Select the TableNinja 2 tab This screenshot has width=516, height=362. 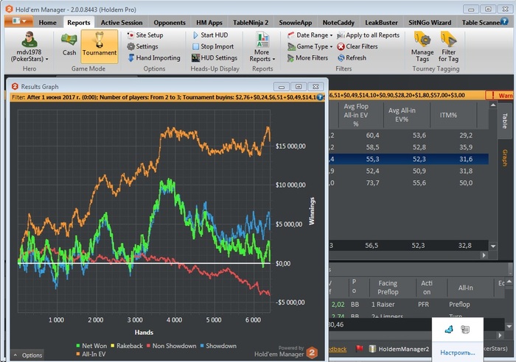(x=251, y=23)
